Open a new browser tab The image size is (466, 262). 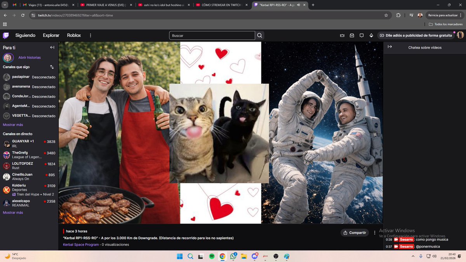(313, 5)
